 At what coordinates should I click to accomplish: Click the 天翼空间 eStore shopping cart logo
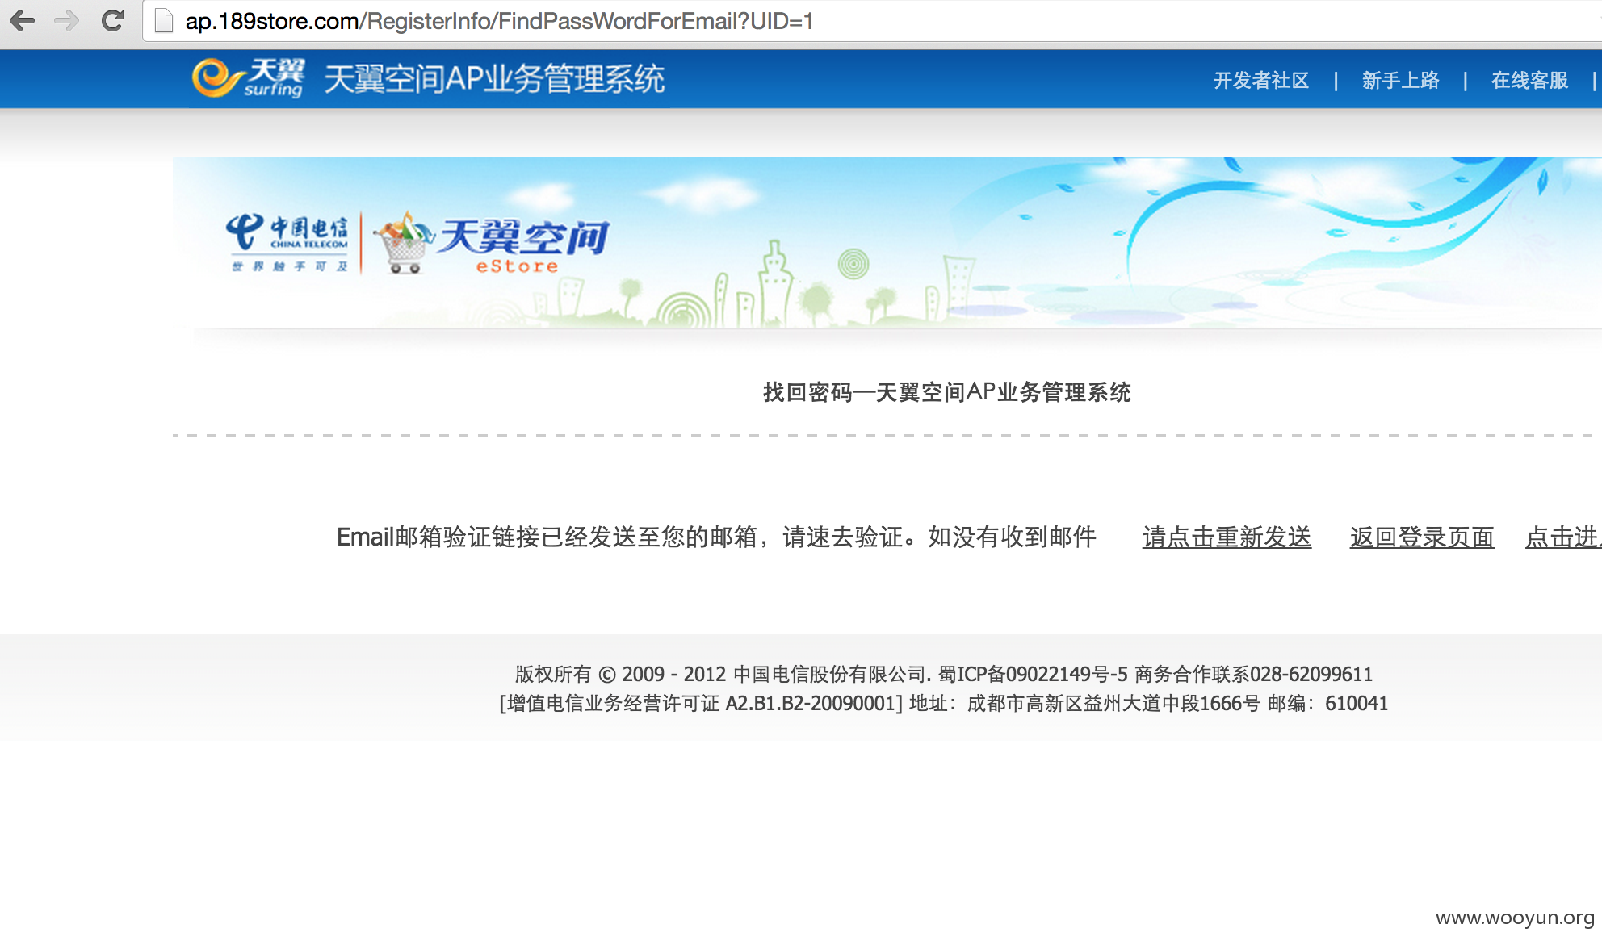tap(491, 243)
